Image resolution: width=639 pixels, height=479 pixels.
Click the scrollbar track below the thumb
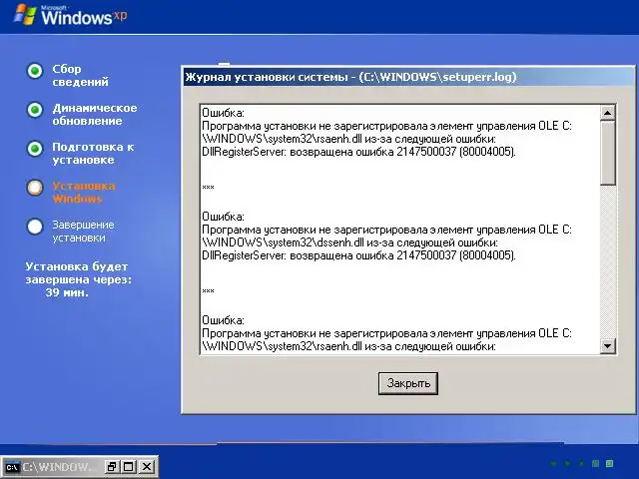[607, 261]
